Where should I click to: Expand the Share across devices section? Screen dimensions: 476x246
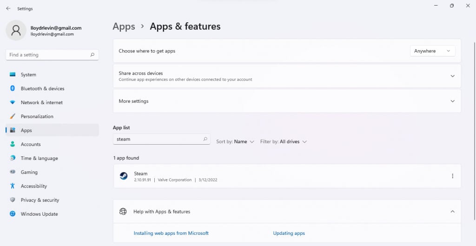coord(452,76)
